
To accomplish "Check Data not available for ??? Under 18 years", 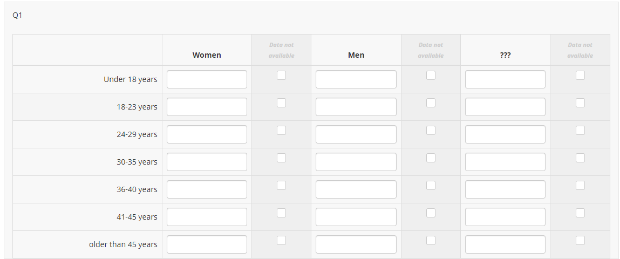I will pos(580,76).
